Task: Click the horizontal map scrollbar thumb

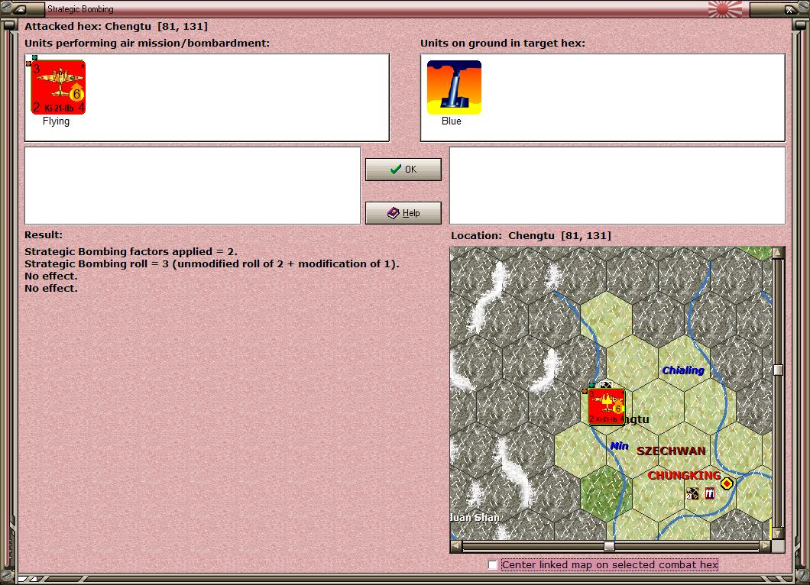Action: (x=610, y=546)
